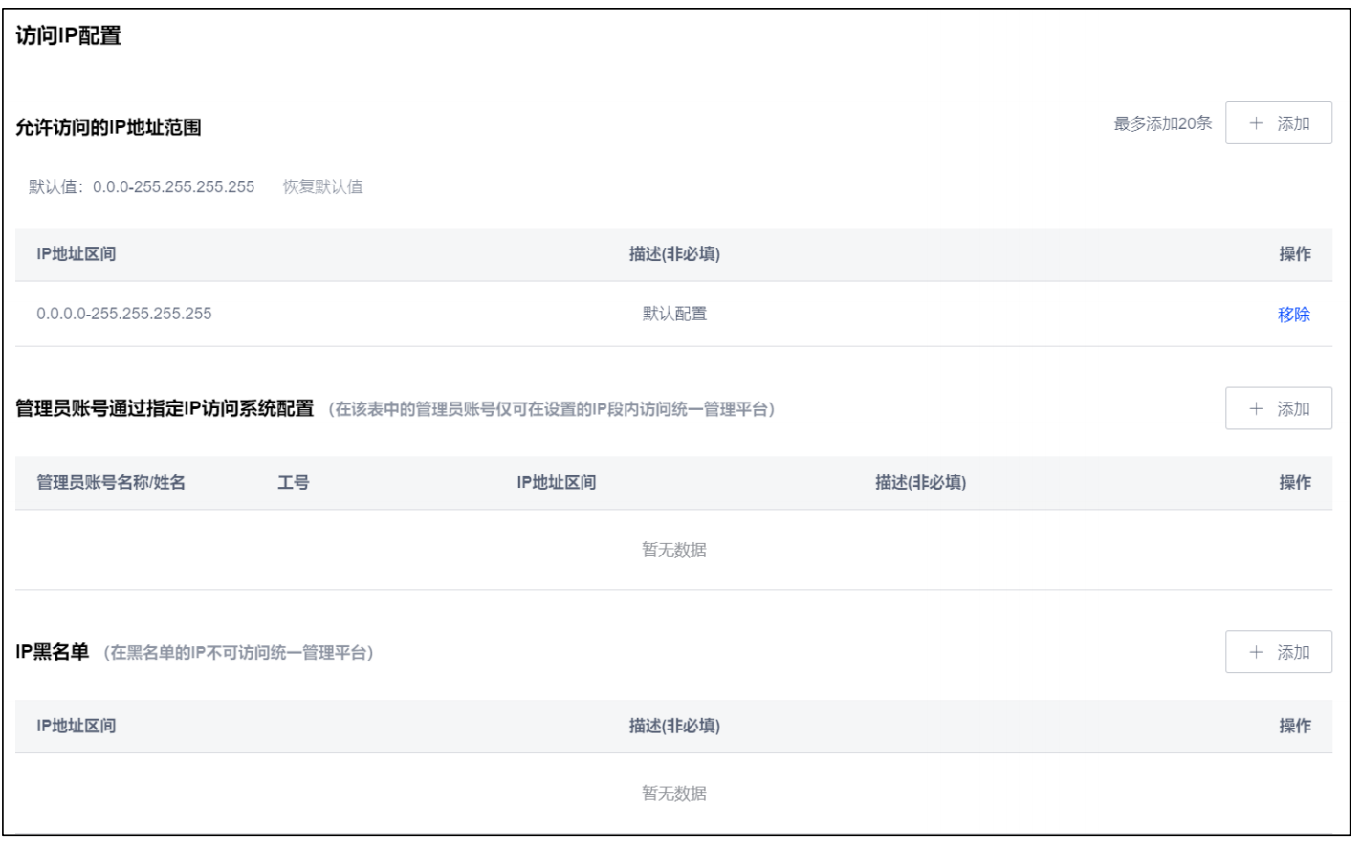
Task: Click the 默认值: 0.0.0-255.255.255.255 text
Action: tap(142, 186)
